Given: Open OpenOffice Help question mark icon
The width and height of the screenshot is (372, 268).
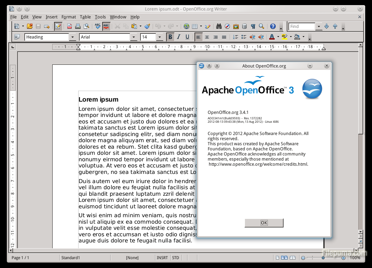Looking at the screenshot, I should point(273,26).
